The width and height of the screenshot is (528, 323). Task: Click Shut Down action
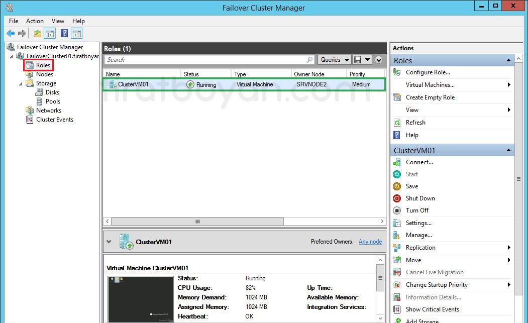420,198
